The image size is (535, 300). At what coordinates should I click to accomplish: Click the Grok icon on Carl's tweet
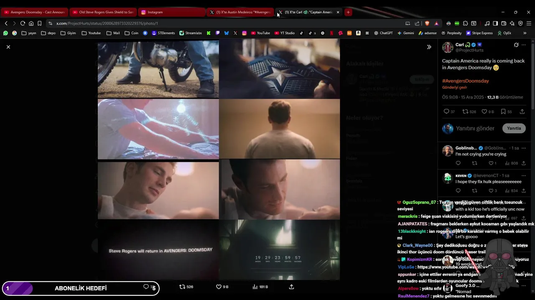coord(516,45)
